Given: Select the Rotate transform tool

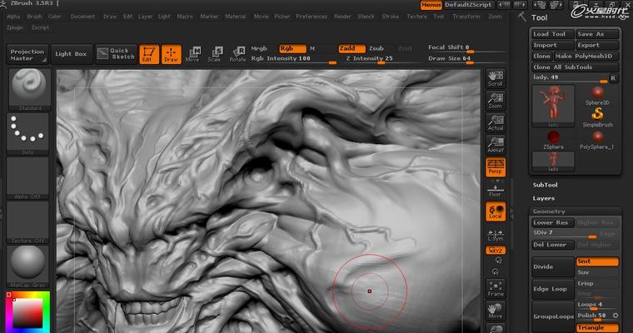Looking at the screenshot, I should coord(237,54).
